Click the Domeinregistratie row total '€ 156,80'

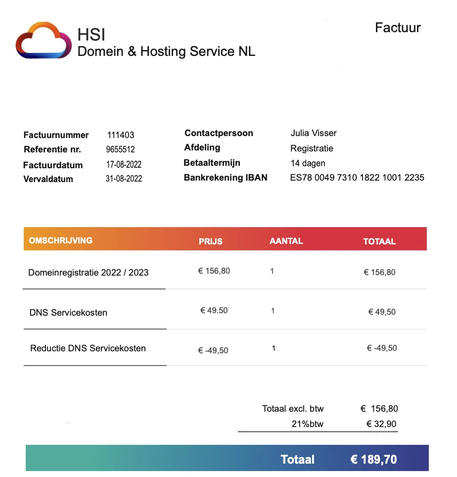[379, 272]
